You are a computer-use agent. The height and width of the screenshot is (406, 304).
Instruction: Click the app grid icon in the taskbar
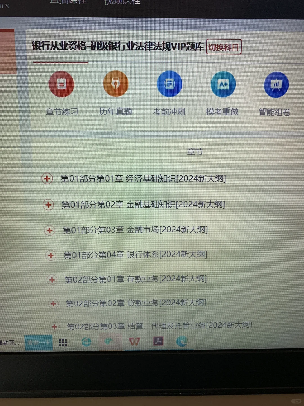tap(63, 342)
